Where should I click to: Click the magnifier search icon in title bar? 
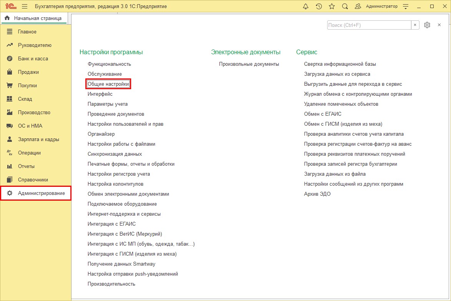point(345,7)
